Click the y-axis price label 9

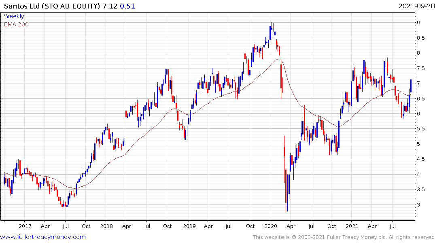click(418, 23)
